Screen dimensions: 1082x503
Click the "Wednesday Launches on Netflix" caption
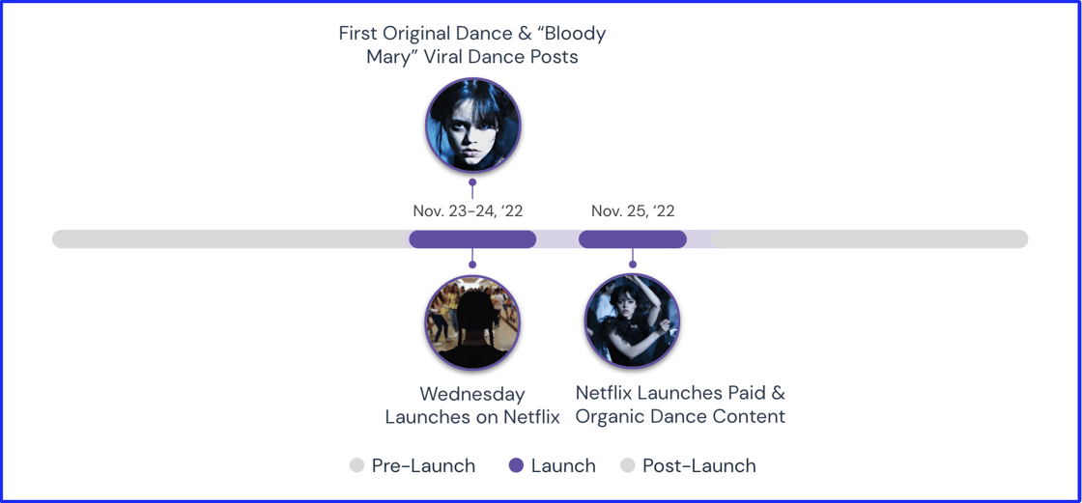click(x=472, y=405)
